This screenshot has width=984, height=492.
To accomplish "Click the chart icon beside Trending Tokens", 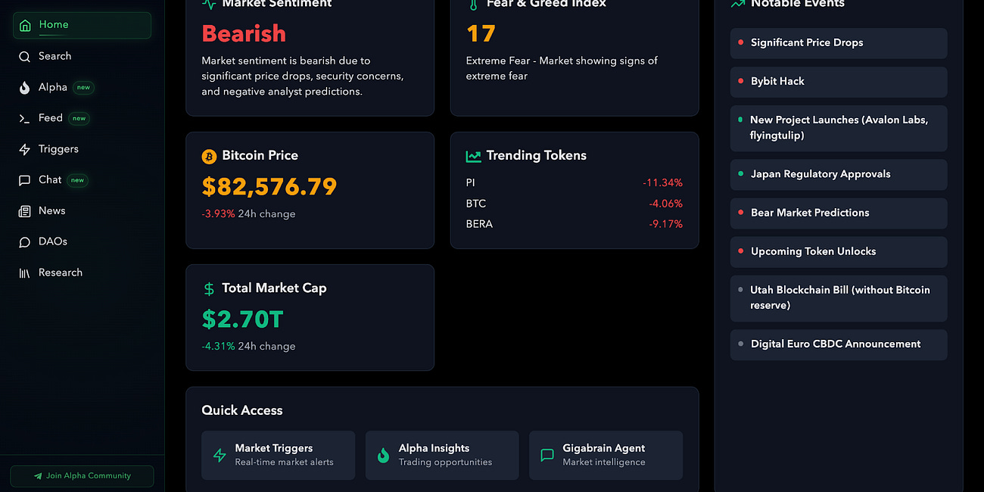I will coord(472,155).
